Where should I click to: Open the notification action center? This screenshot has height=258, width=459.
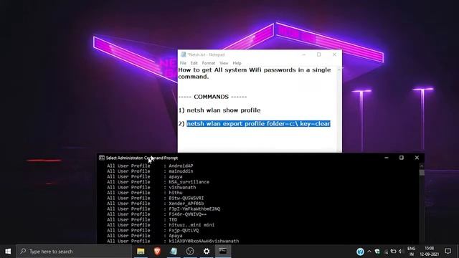point(448,252)
